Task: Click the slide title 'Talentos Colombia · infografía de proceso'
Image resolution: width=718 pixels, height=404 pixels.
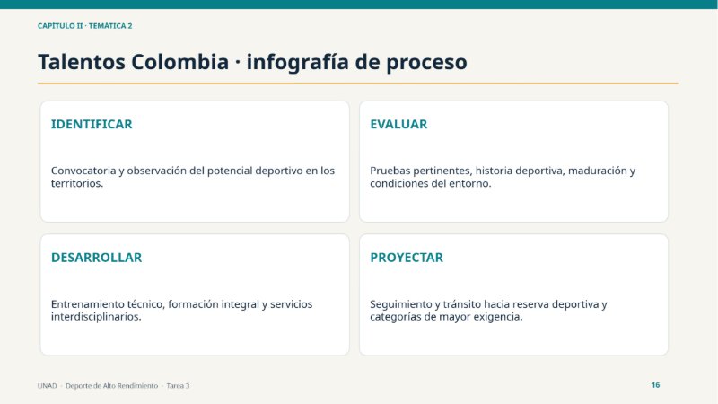Action: [252, 62]
